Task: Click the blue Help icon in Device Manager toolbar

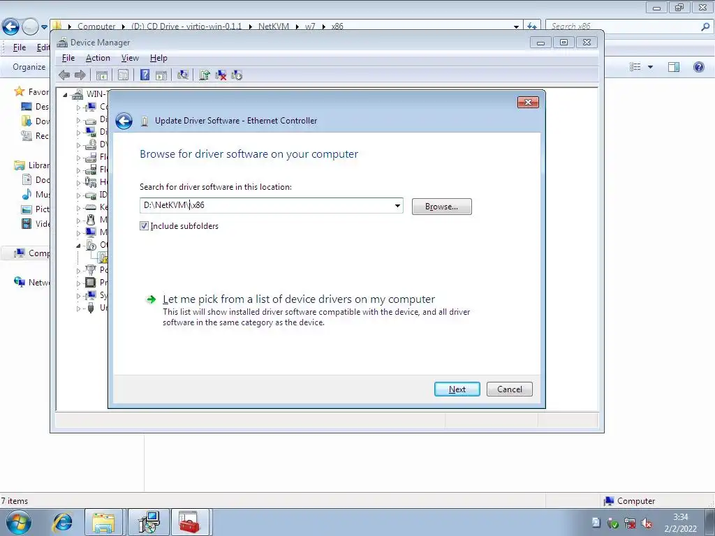Action: 145,75
